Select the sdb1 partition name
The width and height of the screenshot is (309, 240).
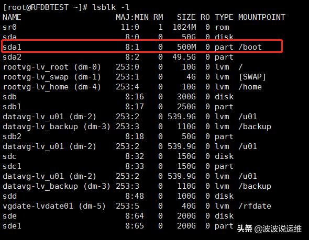coord(12,107)
